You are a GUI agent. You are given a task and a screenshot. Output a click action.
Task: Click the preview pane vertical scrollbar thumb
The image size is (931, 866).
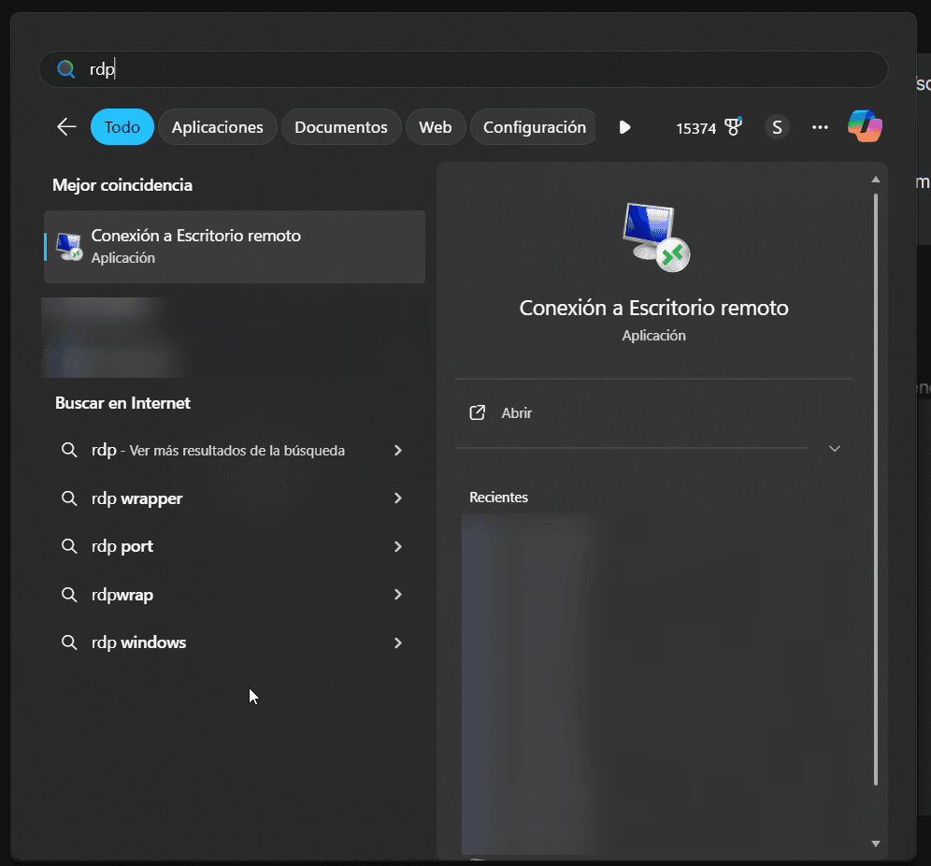click(x=875, y=489)
